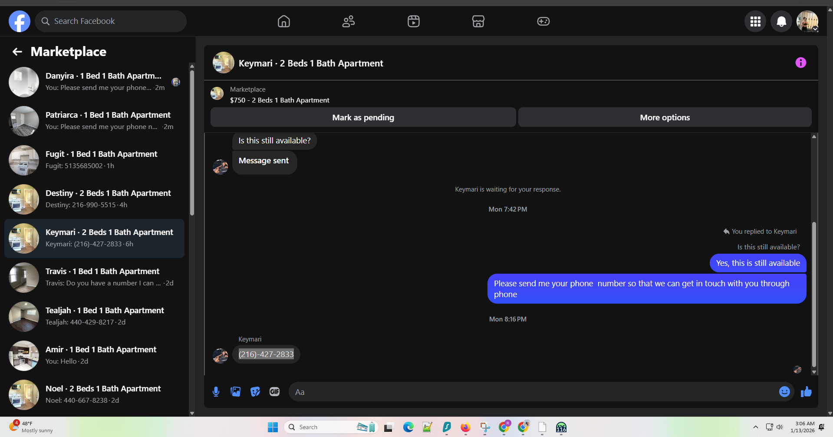Viewport: 833px width, 437px height.
Task: Open the clock showing 3:06 AM
Action: pyautogui.click(x=802, y=427)
